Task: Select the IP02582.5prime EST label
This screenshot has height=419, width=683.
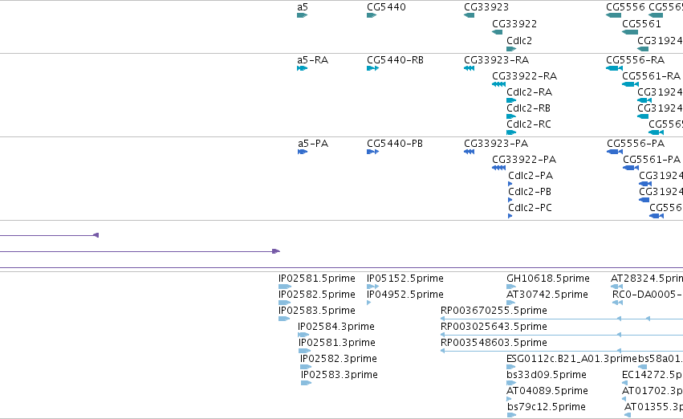Action: tap(317, 295)
